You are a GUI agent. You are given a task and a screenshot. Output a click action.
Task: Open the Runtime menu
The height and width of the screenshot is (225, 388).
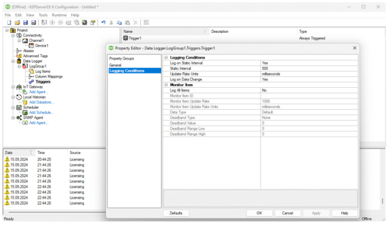(x=59, y=15)
